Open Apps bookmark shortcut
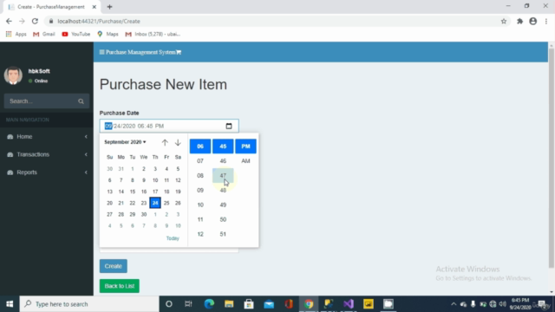The image size is (555, 312). [16, 34]
